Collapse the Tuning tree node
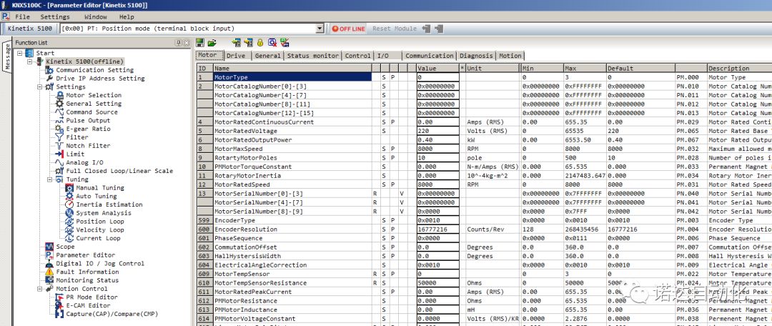The image size is (772, 326). [50, 179]
